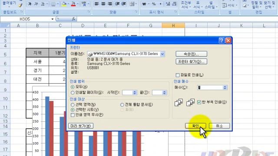Click the increase decimal places icon

pos(168,4)
